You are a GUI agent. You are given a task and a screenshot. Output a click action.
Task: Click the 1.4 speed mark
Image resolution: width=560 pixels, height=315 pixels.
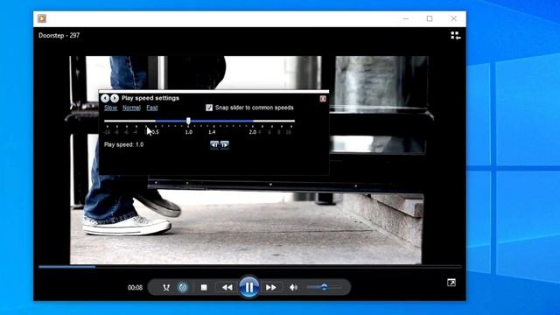[212, 132]
